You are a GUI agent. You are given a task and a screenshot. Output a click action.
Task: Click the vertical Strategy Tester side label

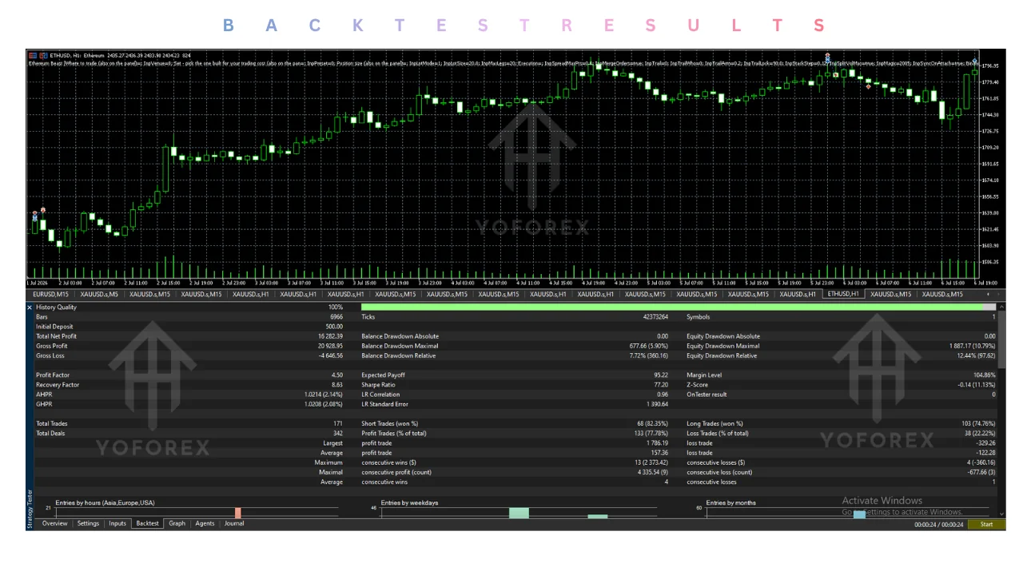tap(30, 510)
